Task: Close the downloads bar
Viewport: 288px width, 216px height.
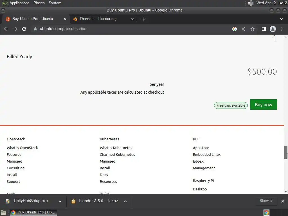Action: coord(283,201)
